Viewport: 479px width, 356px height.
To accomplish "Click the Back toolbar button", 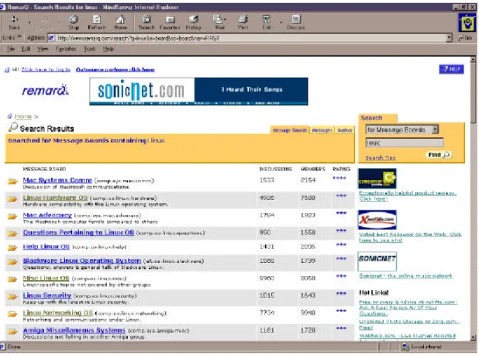I will click(14, 22).
